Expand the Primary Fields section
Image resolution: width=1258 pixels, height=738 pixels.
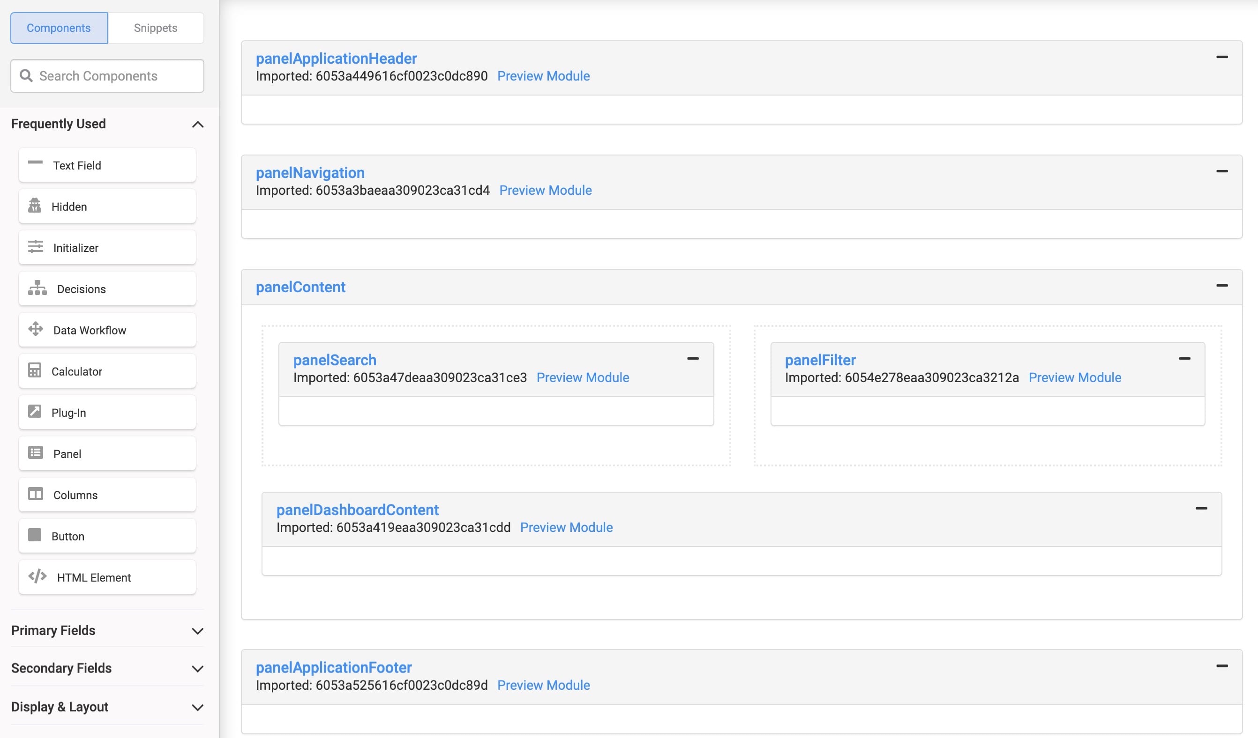click(198, 631)
